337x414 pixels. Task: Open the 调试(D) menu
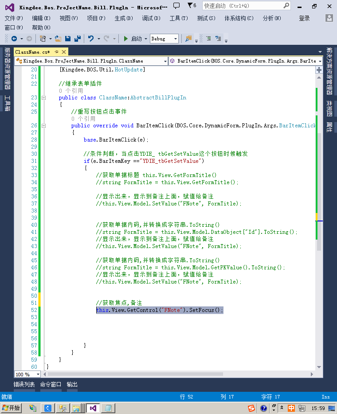point(151,18)
